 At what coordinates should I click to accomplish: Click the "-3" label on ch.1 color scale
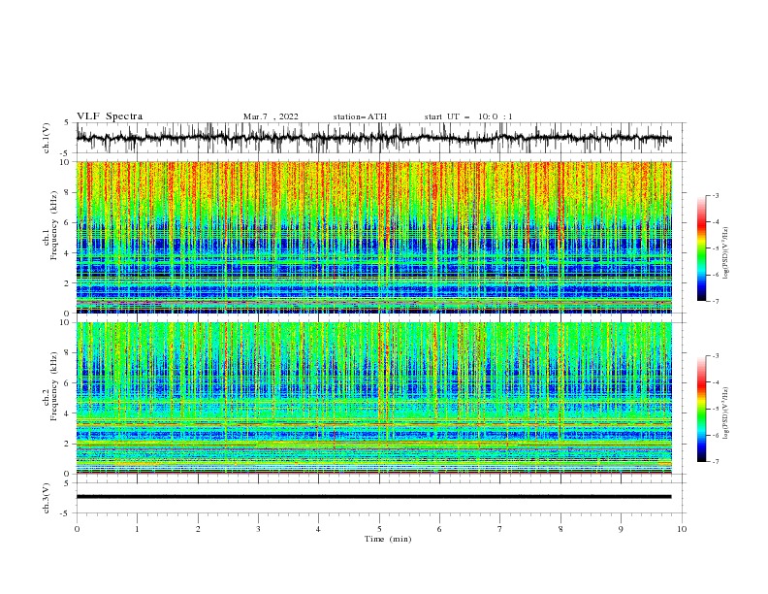click(x=715, y=195)
